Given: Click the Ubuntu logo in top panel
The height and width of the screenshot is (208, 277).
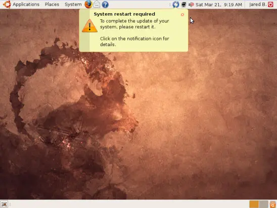Looking at the screenshot, I should tap(7, 5).
